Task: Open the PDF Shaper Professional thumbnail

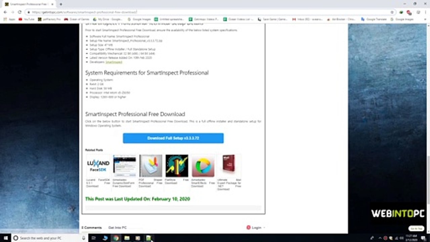Action: pos(151,166)
